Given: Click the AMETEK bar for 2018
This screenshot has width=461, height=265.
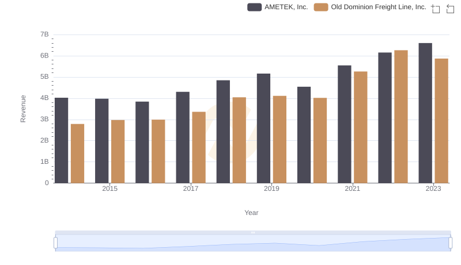Looking at the screenshot, I should point(223,132).
